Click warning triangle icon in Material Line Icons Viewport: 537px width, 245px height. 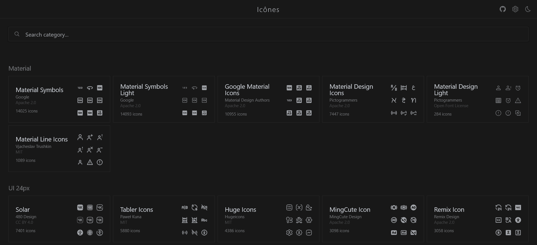[x=90, y=162]
